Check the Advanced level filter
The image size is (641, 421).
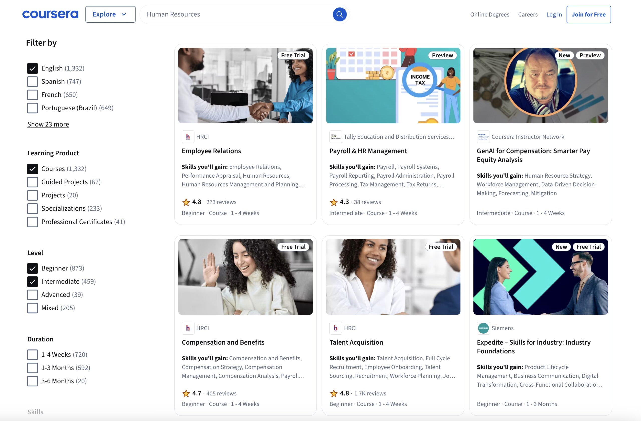(x=32, y=295)
